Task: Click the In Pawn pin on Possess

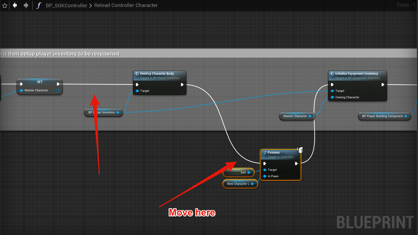Action: pyautogui.click(x=265, y=176)
